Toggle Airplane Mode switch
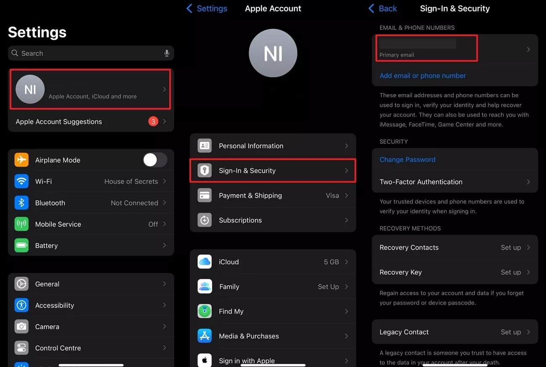546x367 pixels. click(x=155, y=160)
